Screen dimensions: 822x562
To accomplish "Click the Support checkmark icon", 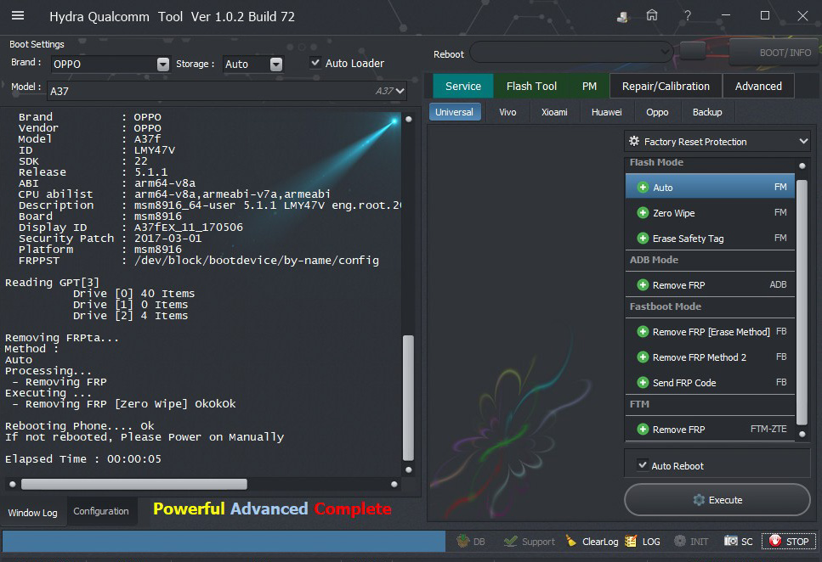I will 510,541.
